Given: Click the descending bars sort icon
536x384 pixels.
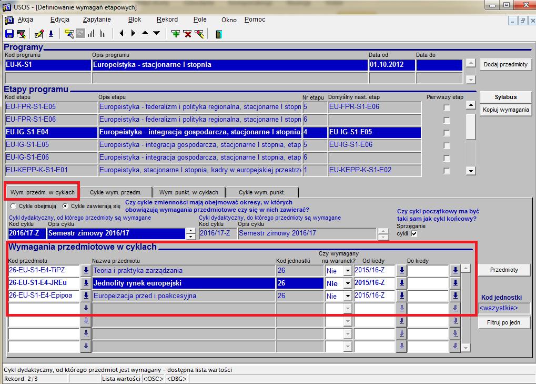Looking at the screenshot, I should 103,34.
